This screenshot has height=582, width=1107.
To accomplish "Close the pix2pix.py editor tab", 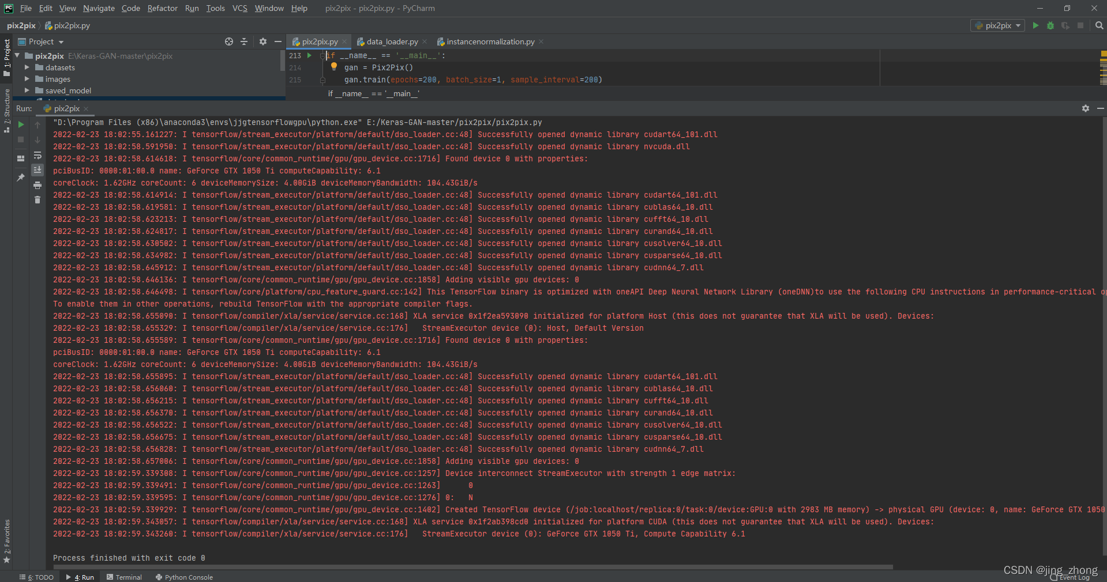I will [344, 41].
